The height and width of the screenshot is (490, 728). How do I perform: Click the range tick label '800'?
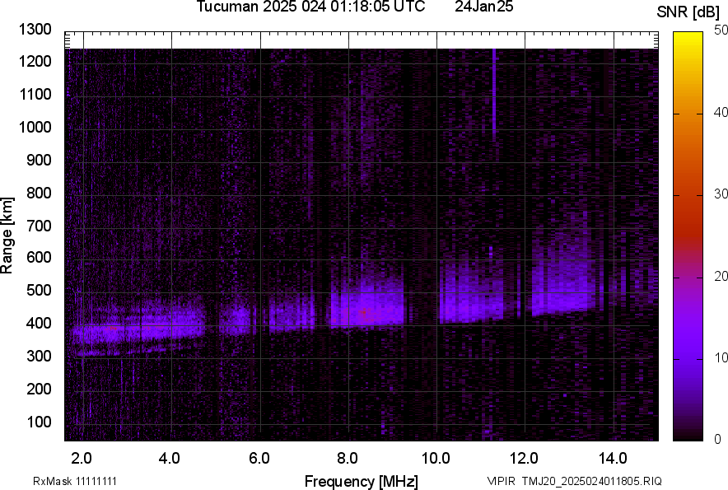click(x=39, y=193)
